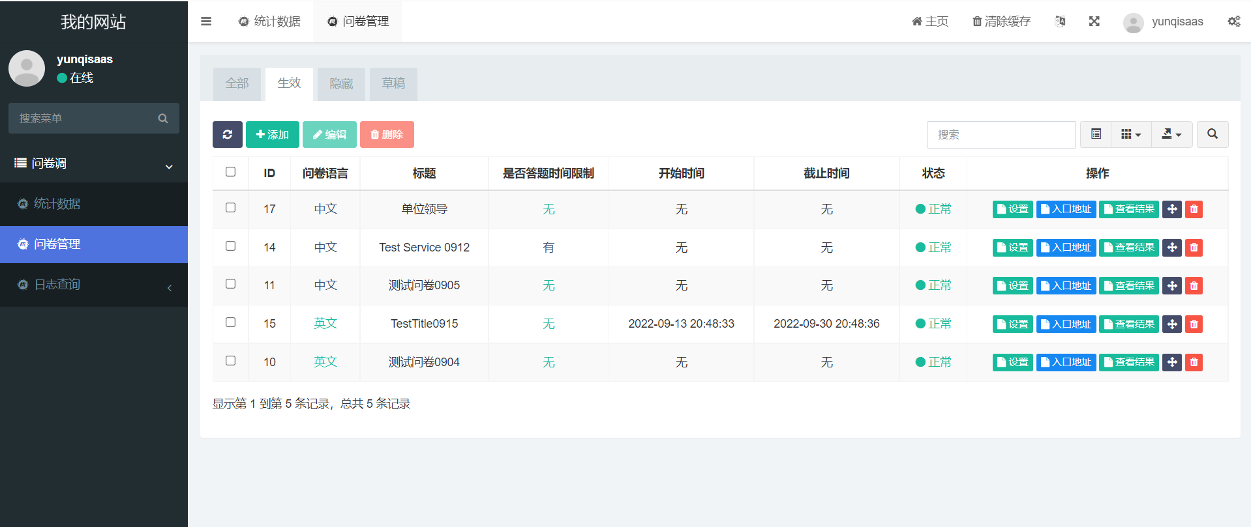This screenshot has height=527, width=1251.
Task: Click 查看结果 for TestTitle0915
Action: pyautogui.click(x=1129, y=324)
